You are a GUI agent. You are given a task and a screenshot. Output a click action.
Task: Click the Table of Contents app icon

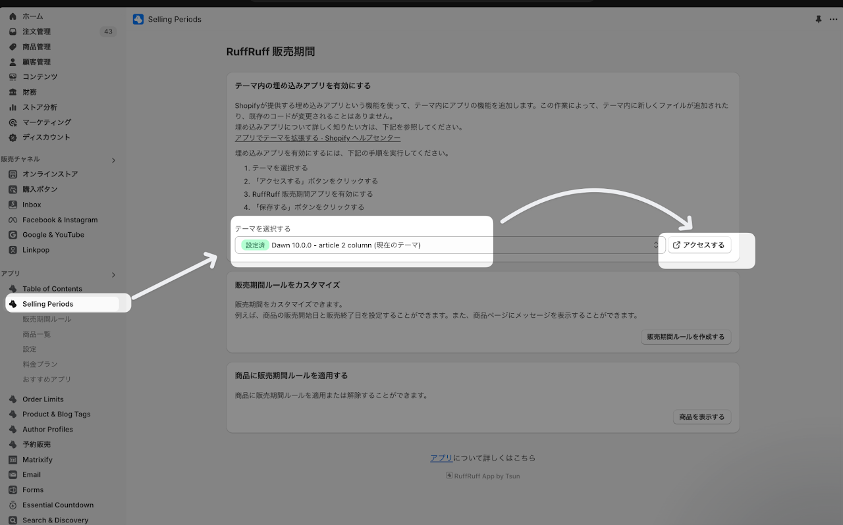click(x=13, y=289)
